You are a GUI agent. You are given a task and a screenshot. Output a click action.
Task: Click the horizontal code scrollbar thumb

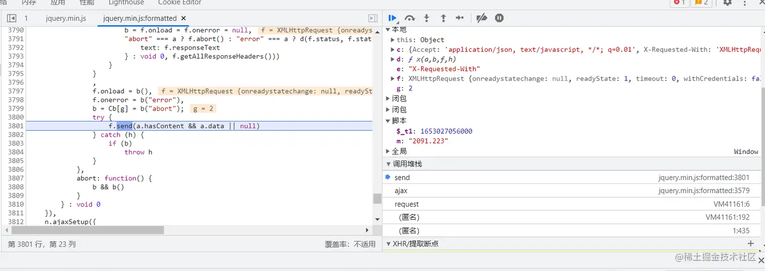pyautogui.click(x=87, y=230)
